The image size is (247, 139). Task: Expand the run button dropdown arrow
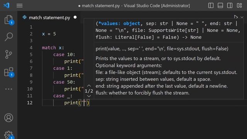pyautogui.click(x=242, y=17)
